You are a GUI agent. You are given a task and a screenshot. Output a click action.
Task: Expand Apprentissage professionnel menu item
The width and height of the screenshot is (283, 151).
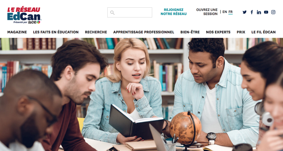(144, 32)
